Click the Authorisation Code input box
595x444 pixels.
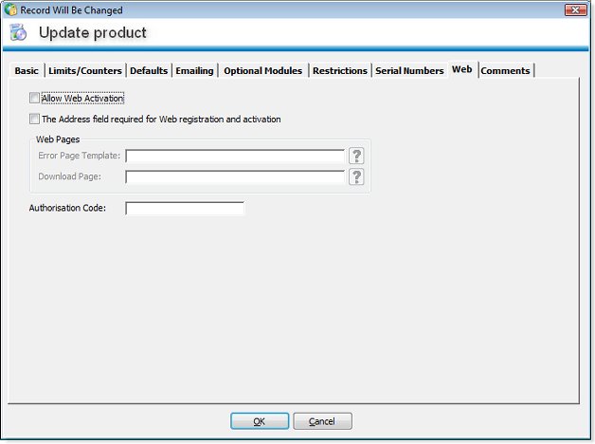click(185, 209)
